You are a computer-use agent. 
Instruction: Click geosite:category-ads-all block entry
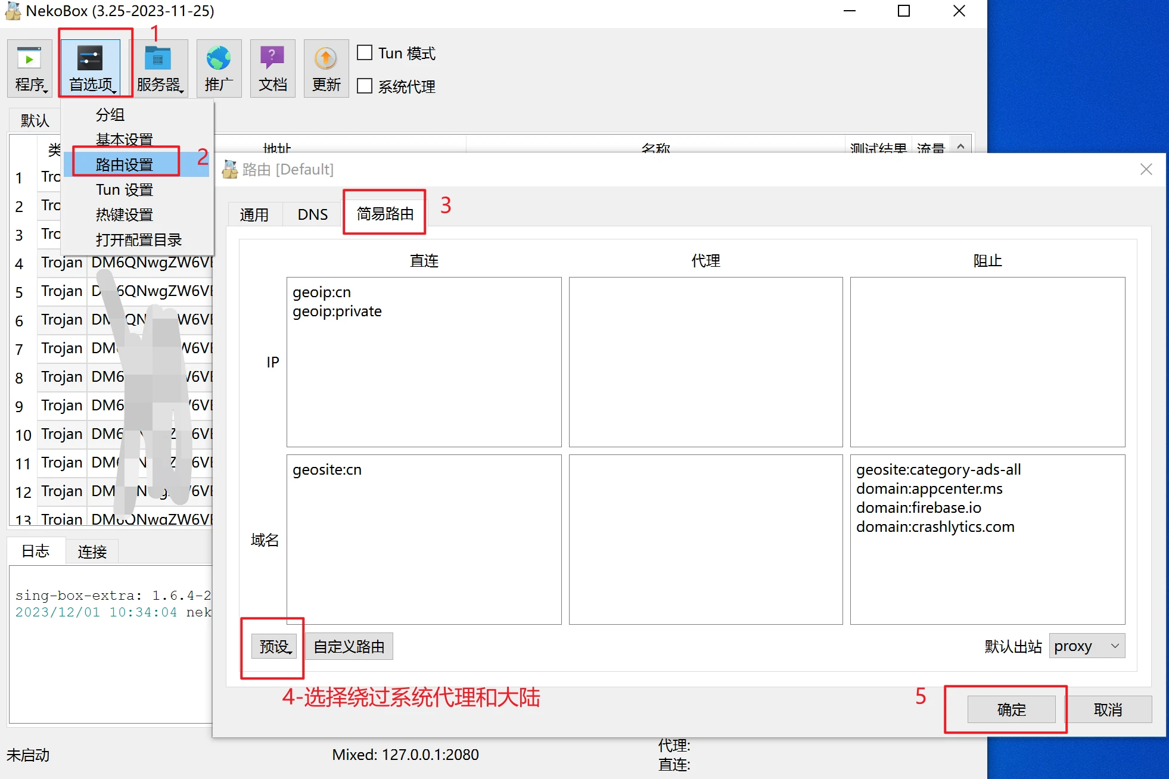[x=938, y=470]
